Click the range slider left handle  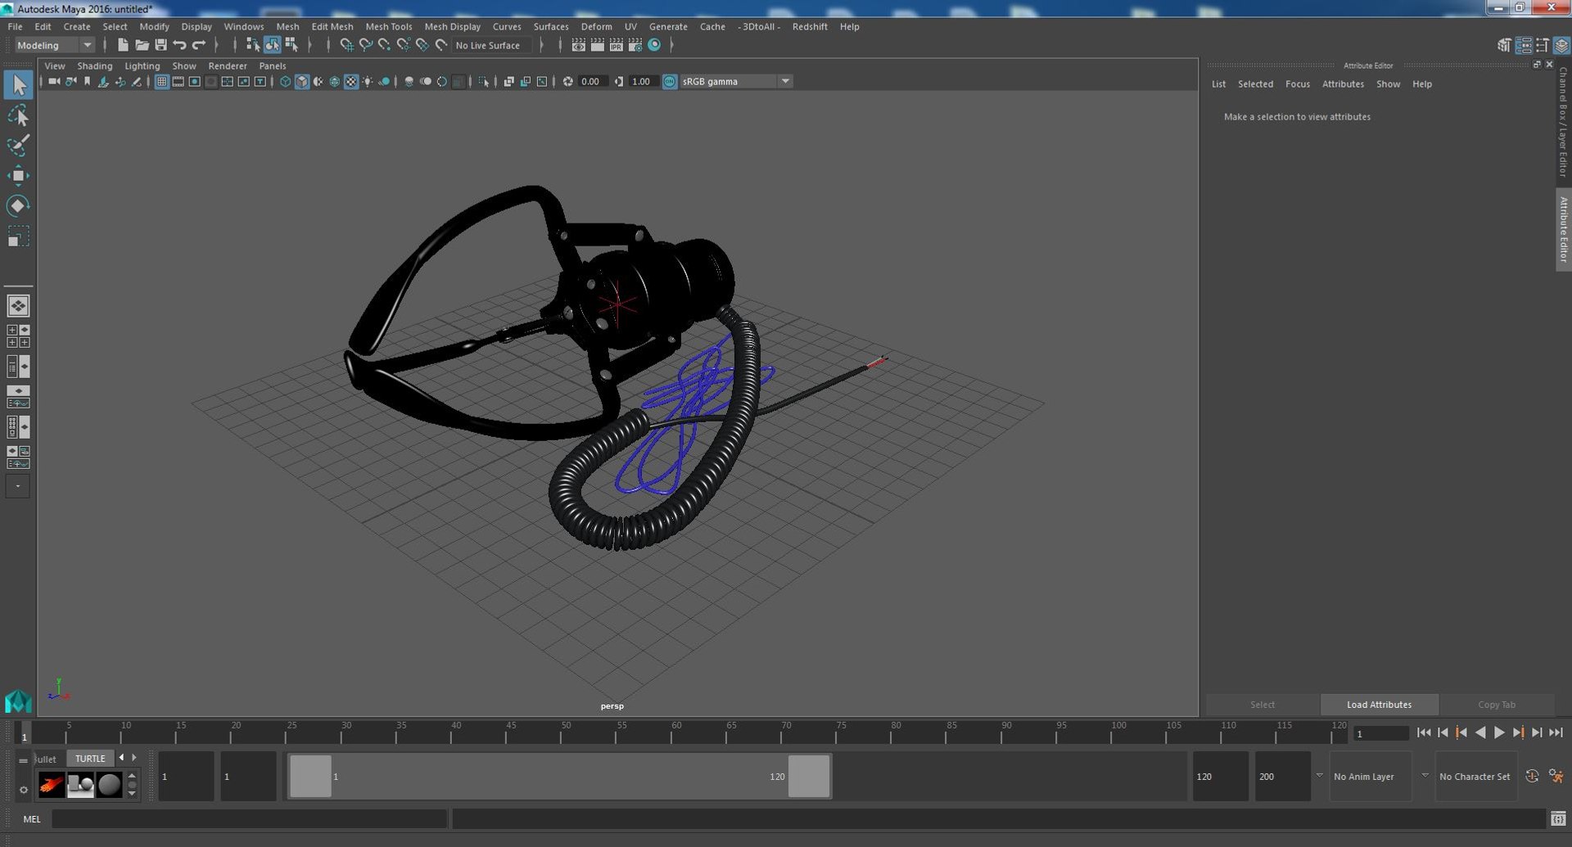click(310, 777)
